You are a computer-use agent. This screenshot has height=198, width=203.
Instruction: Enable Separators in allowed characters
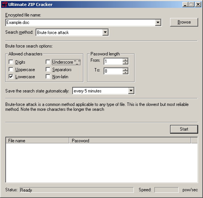point(48,70)
